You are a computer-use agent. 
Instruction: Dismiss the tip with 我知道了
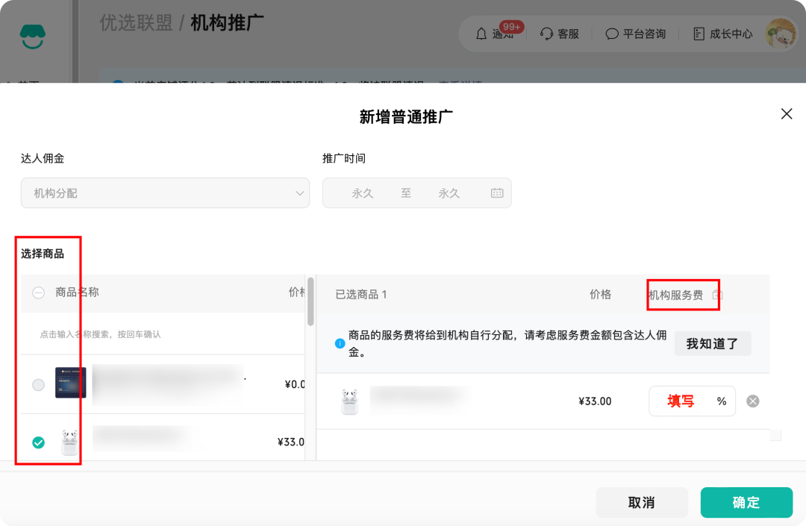(713, 344)
